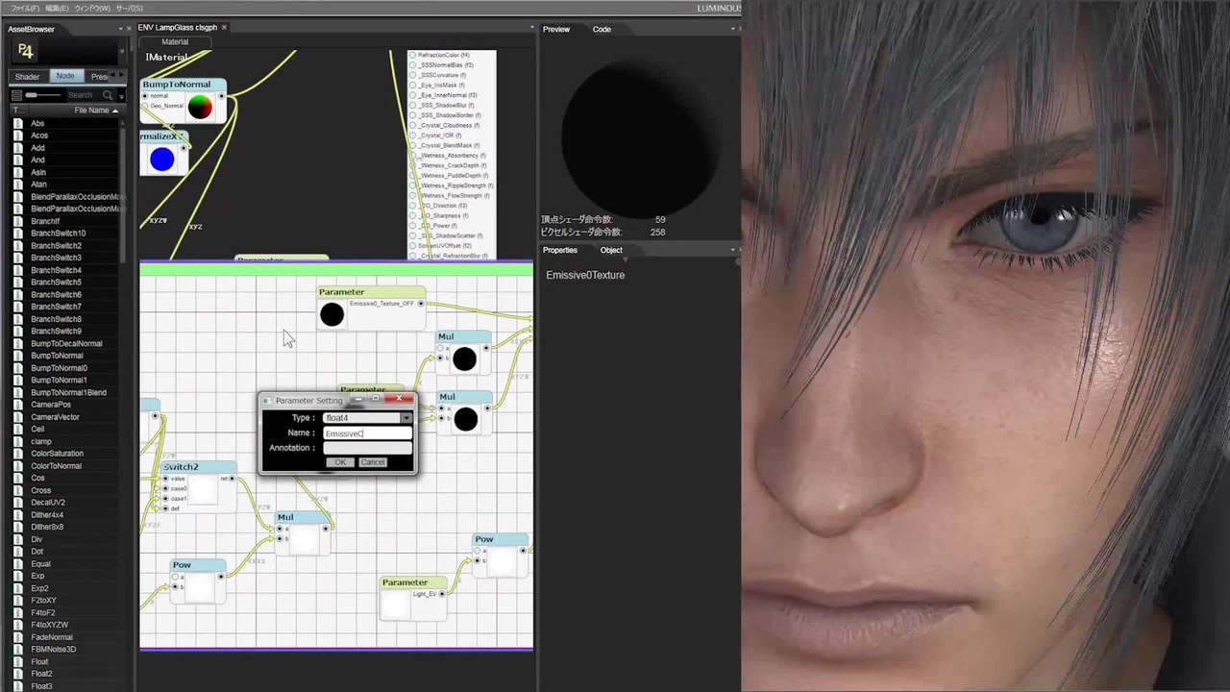Click the _SSS_ShadowBlur (f) input pin
The width and height of the screenshot is (1230, 692).
click(x=413, y=106)
